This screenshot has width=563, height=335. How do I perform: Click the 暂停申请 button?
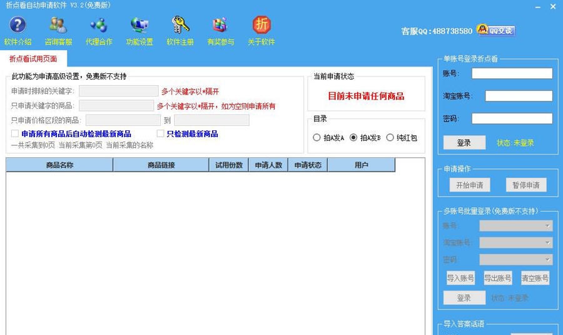click(526, 185)
